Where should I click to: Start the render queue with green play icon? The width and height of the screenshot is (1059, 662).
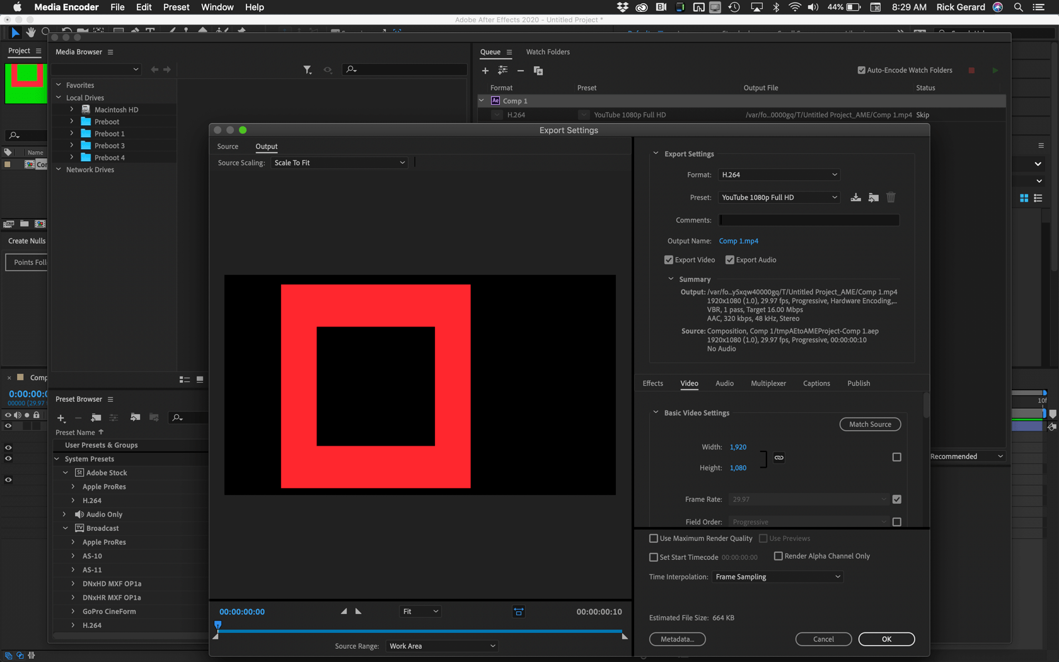995,70
